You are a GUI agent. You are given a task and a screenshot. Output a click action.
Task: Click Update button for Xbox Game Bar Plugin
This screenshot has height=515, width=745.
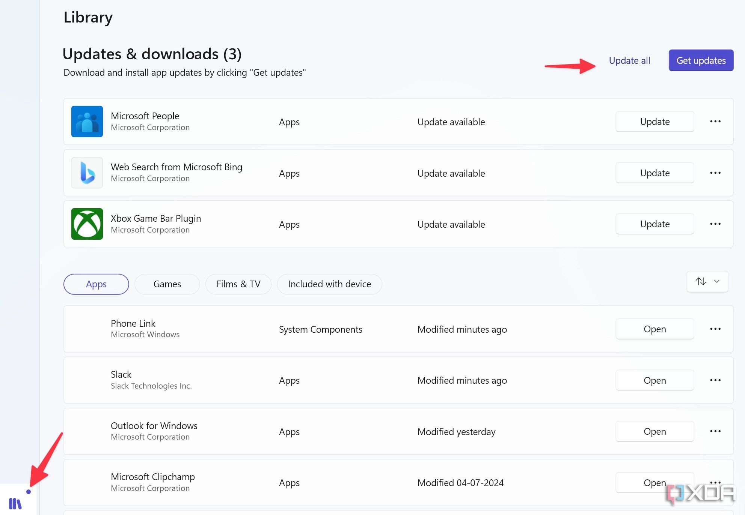(x=655, y=224)
